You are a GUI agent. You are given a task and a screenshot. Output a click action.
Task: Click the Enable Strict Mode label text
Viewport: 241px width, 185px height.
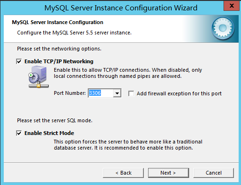coord(49,133)
